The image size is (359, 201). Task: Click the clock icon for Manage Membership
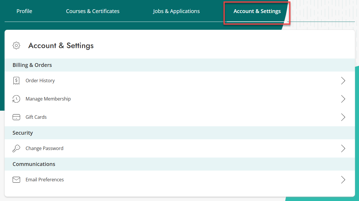(16, 99)
